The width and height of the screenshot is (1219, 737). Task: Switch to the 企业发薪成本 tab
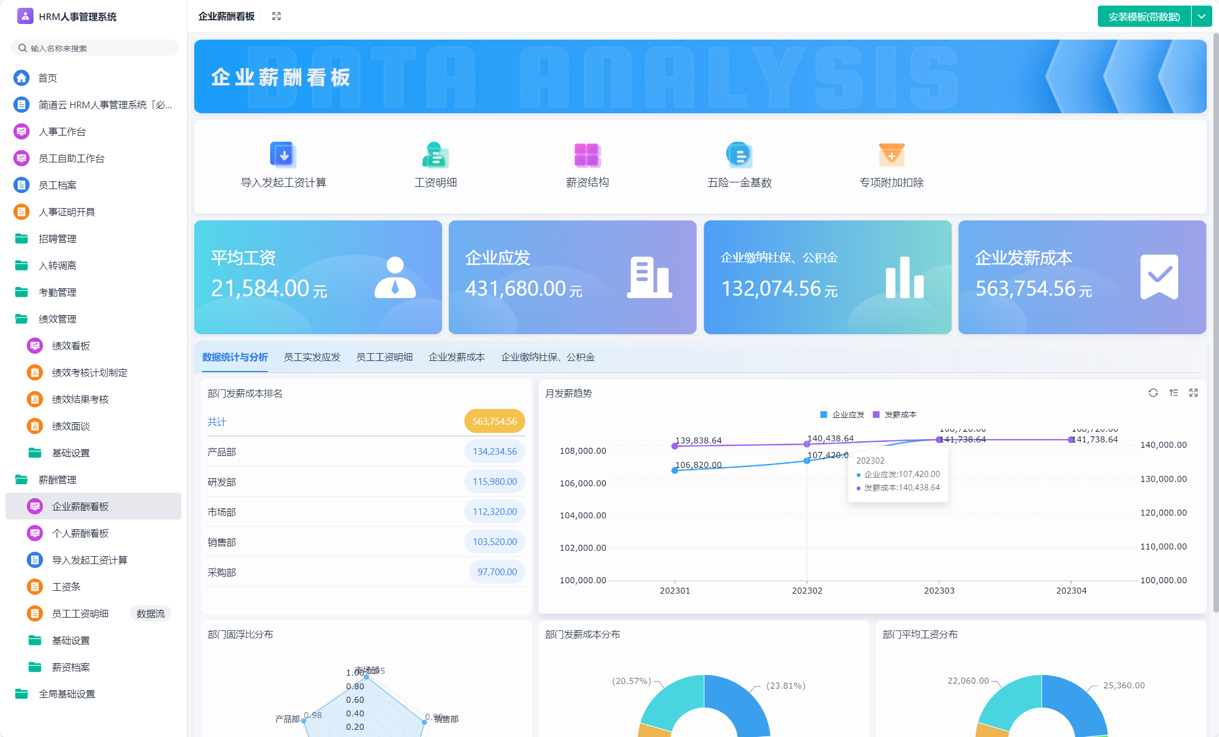(457, 357)
